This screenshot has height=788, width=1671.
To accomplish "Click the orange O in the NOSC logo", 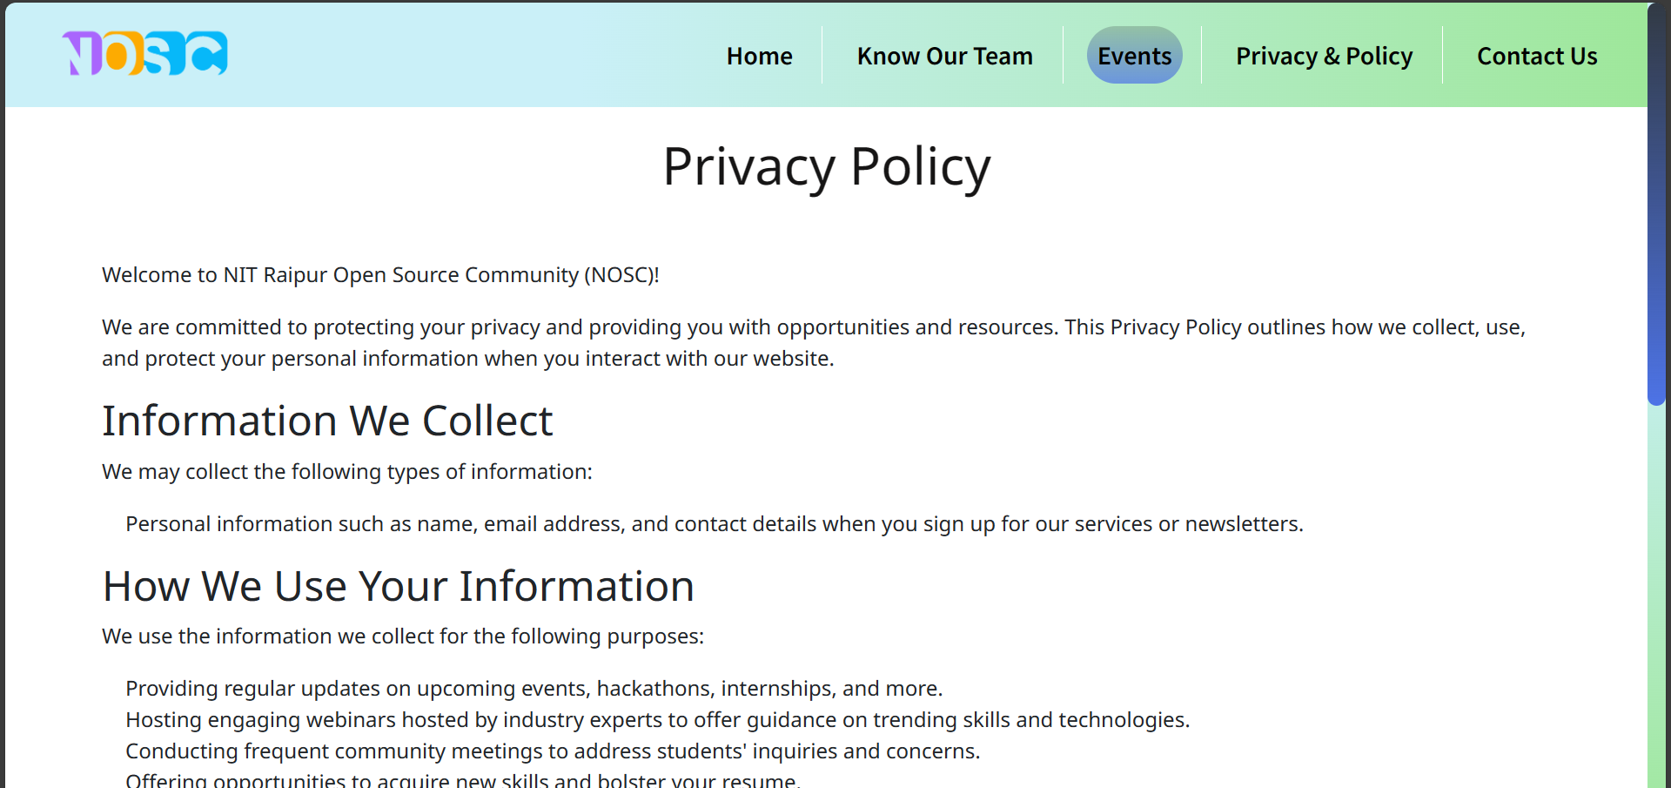I will tap(122, 54).
